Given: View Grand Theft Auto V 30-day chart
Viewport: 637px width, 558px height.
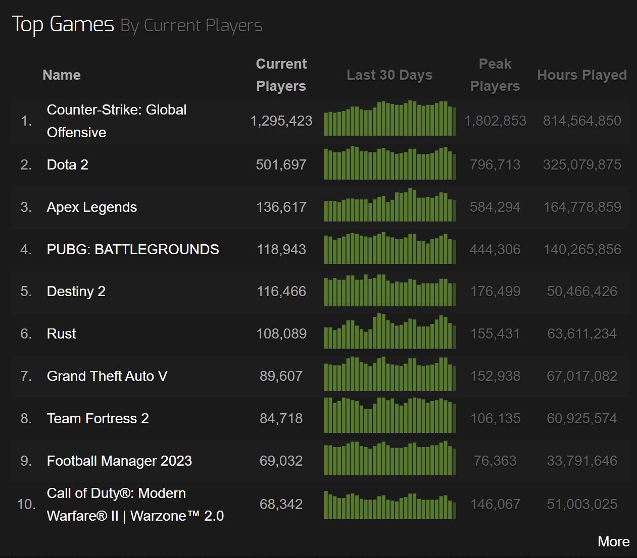Looking at the screenshot, I should point(390,374).
